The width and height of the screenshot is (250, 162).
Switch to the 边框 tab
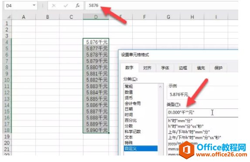183,68
